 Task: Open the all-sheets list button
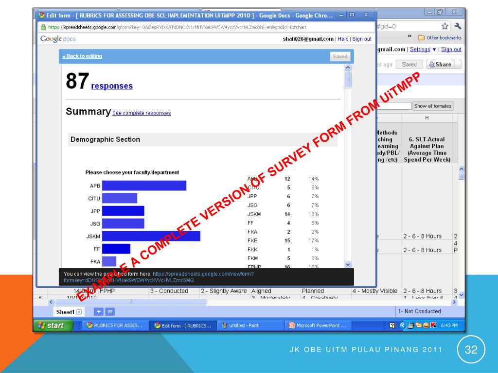coord(110,312)
